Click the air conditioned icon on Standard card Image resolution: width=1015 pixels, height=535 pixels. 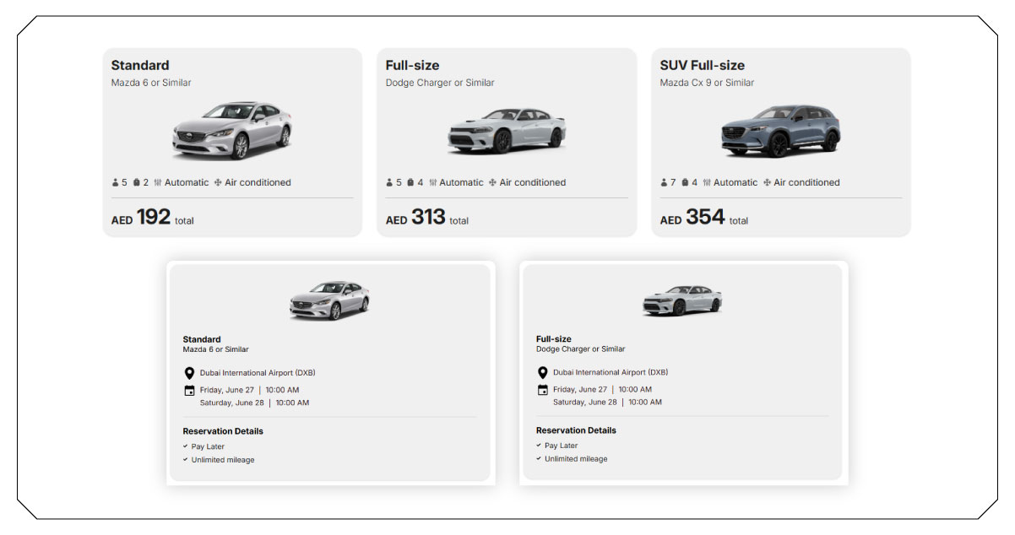(218, 182)
